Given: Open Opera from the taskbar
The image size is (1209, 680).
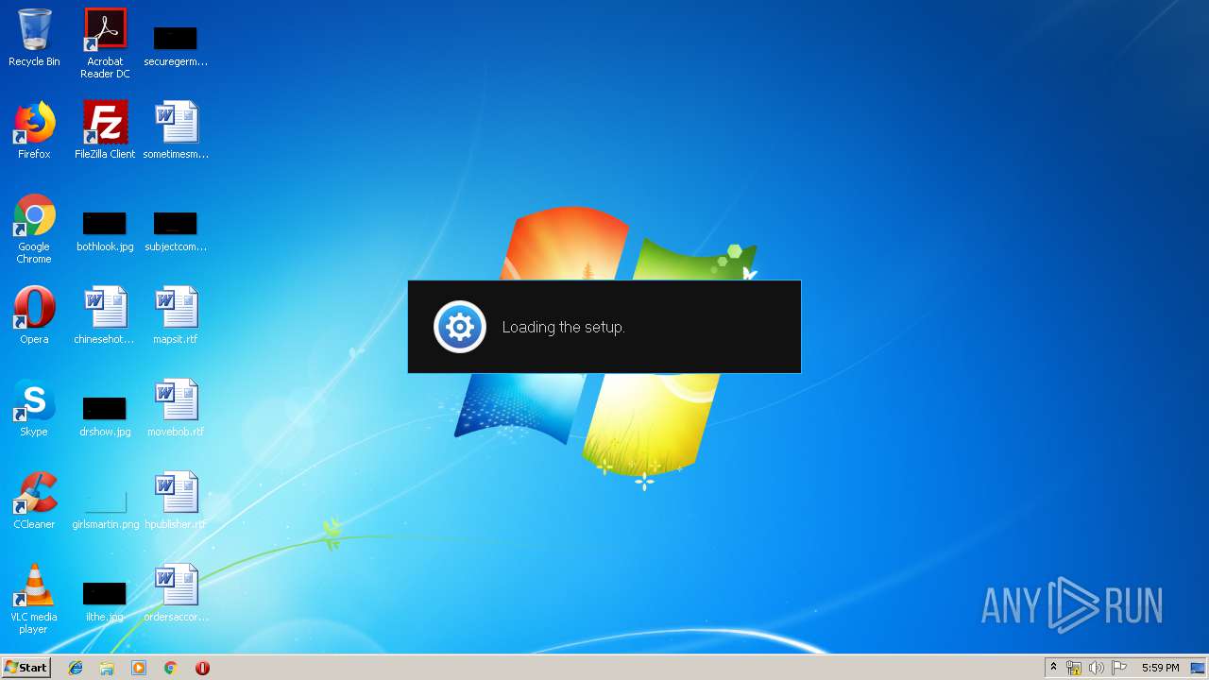Looking at the screenshot, I should coord(202,668).
